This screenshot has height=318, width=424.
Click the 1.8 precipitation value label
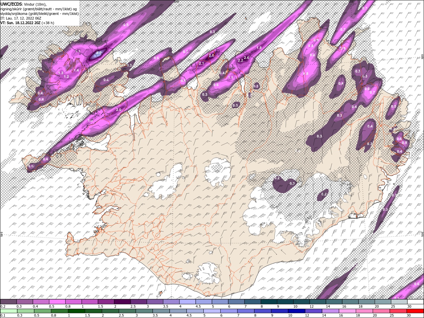point(259,48)
